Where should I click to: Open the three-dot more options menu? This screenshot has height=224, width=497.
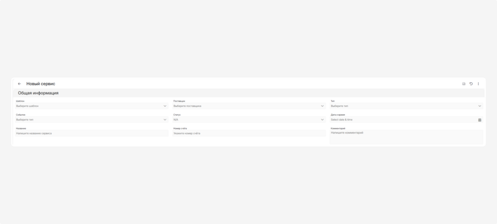click(478, 84)
